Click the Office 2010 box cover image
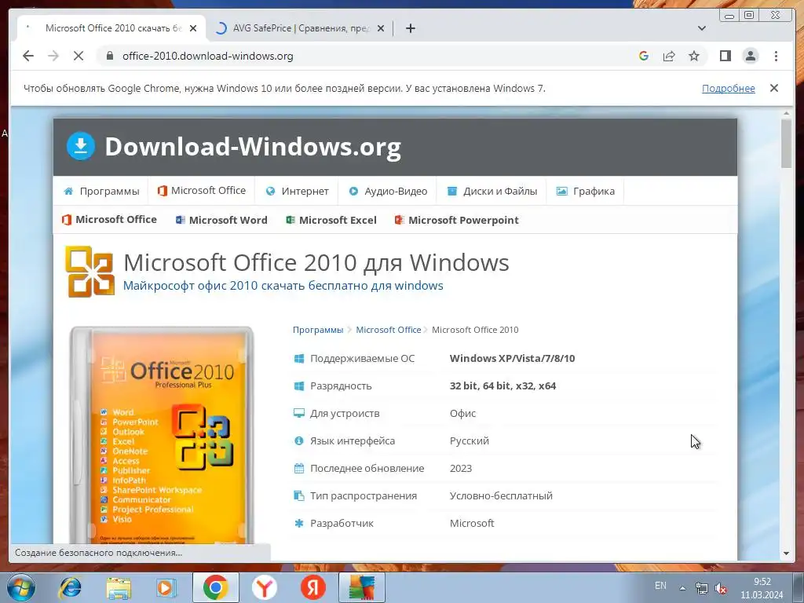 click(x=162, y=435)
